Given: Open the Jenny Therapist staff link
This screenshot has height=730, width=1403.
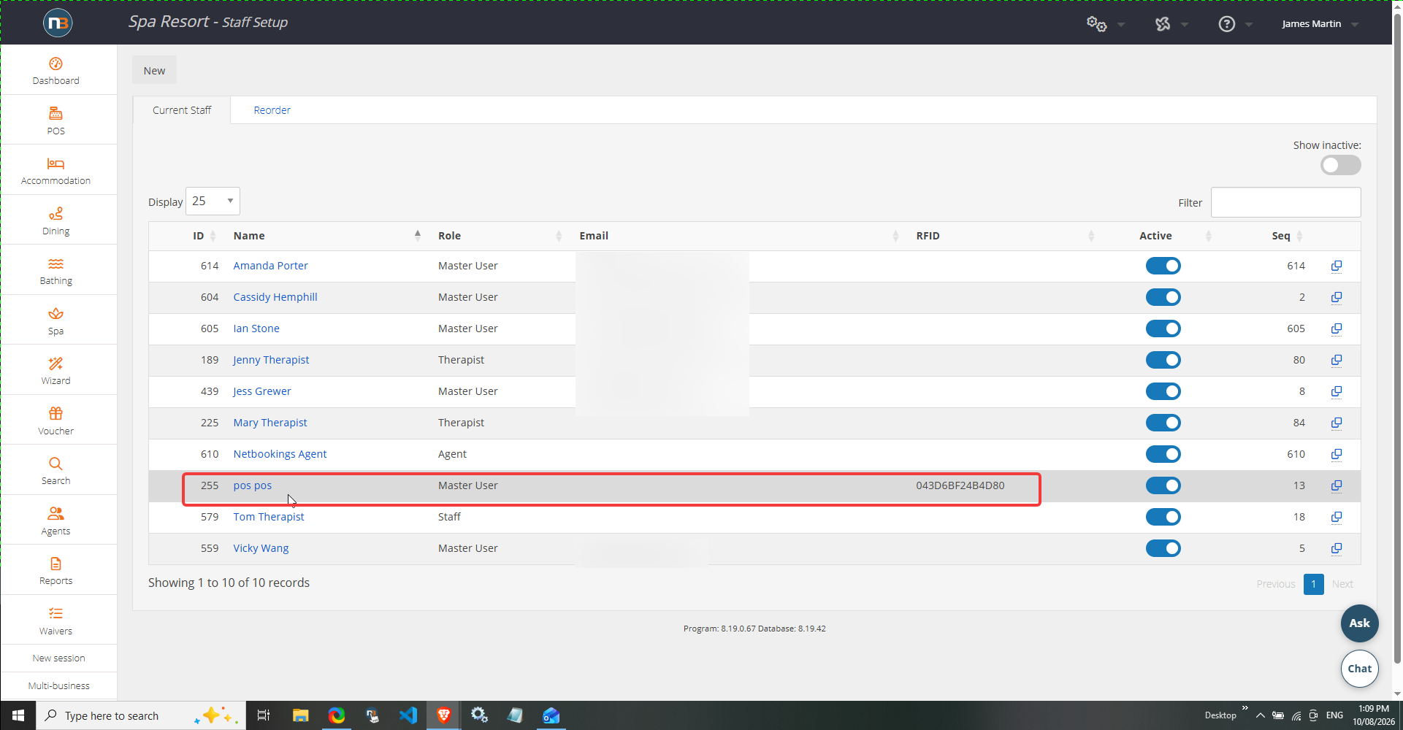Looking at the screenshot, I should coord(271,360).
